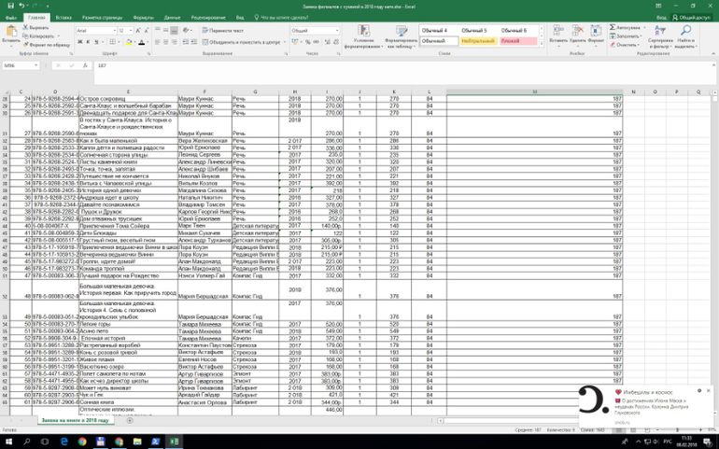Screen dimensions: 719x449
Task: Apply the Плохой pink cell style
Action: 516,41
